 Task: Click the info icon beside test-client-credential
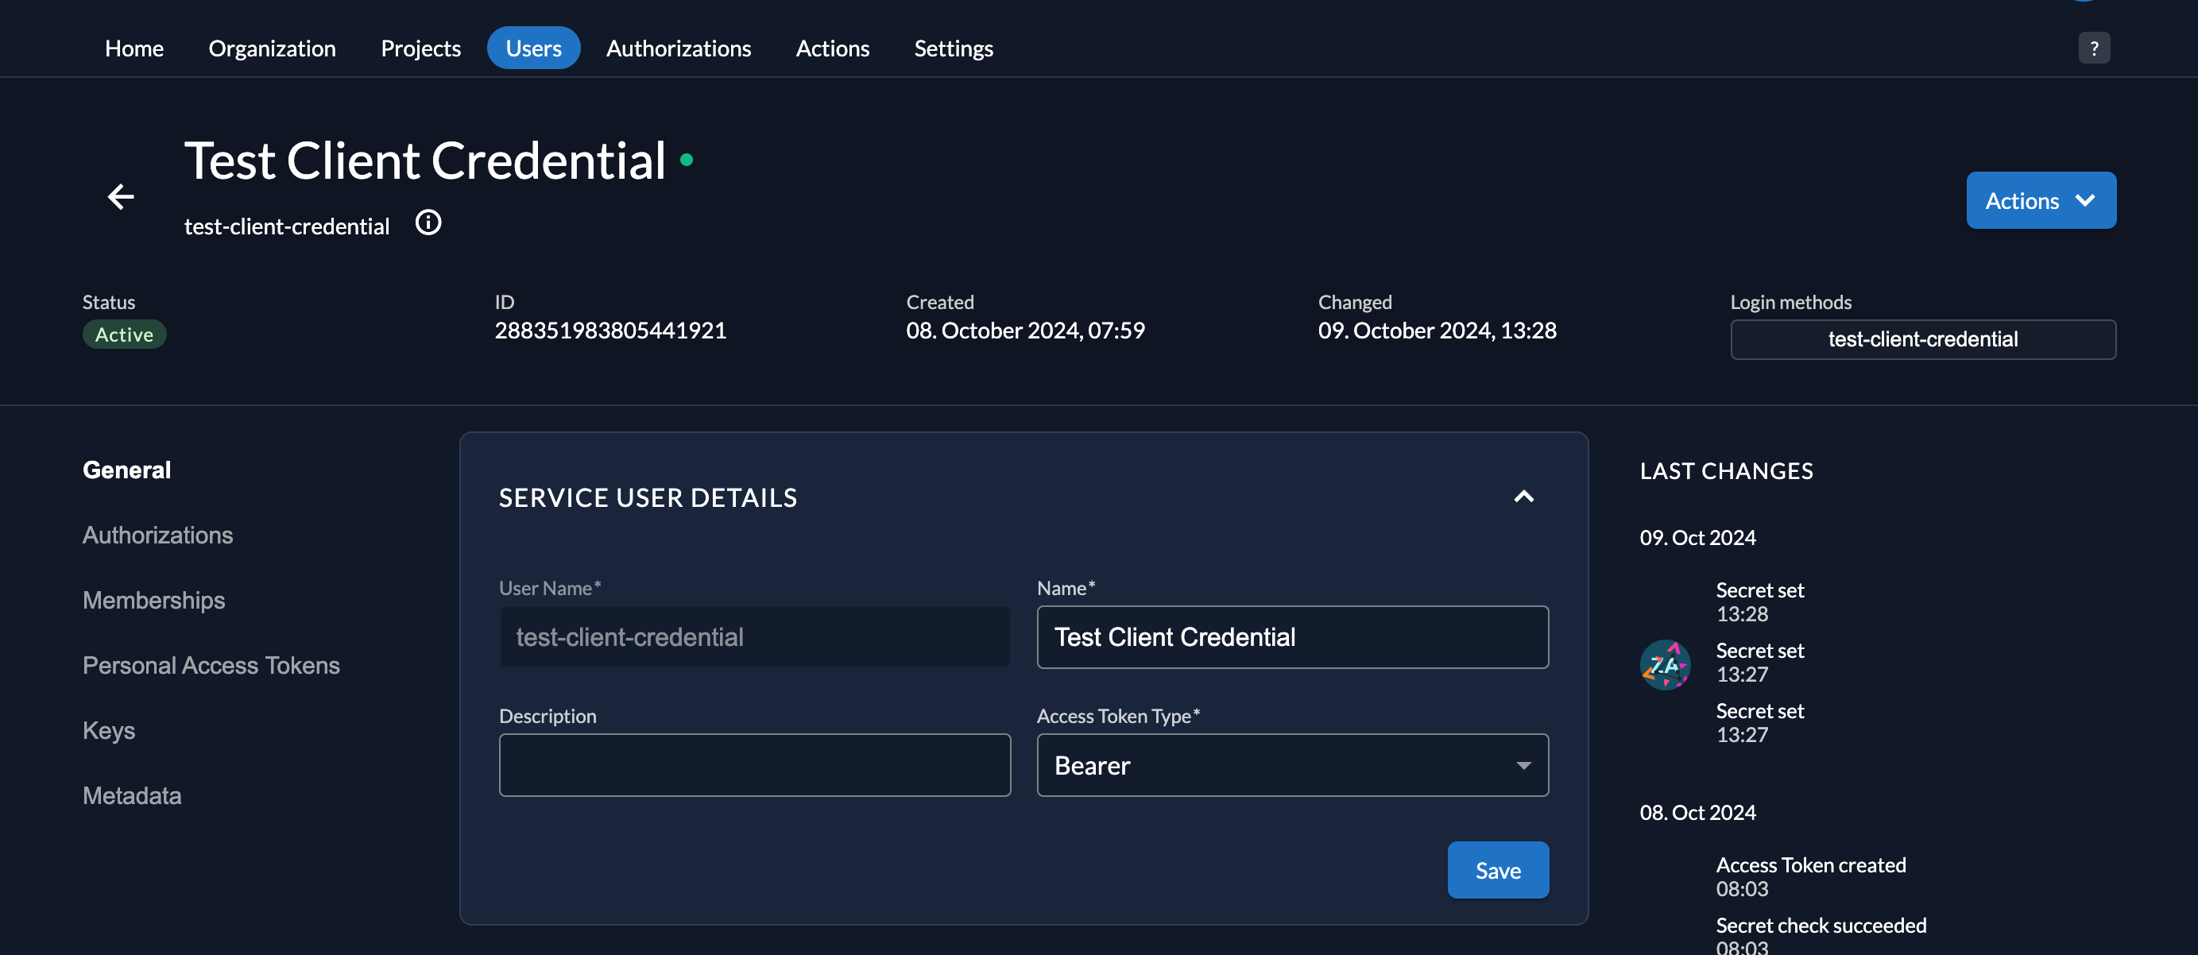pos(428,222)
